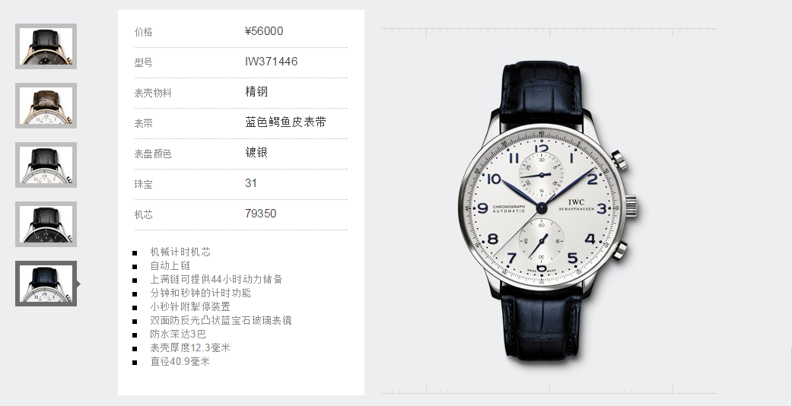The image size is (792, 406).
Task: Click the arrow pointer beside the selected thumbnail
Action: tap(79, 284)
